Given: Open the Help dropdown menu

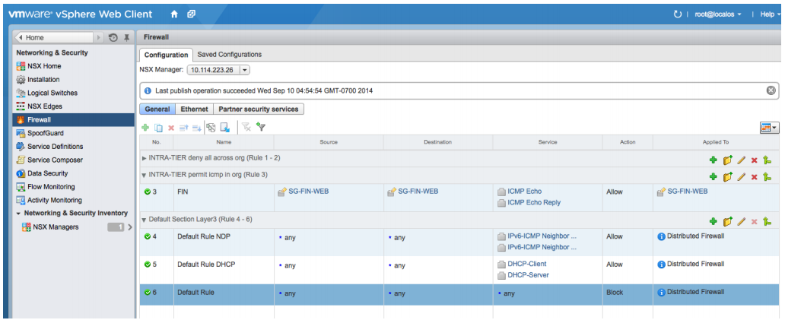Looking at the screenshot, I should [x=770, y=14].
